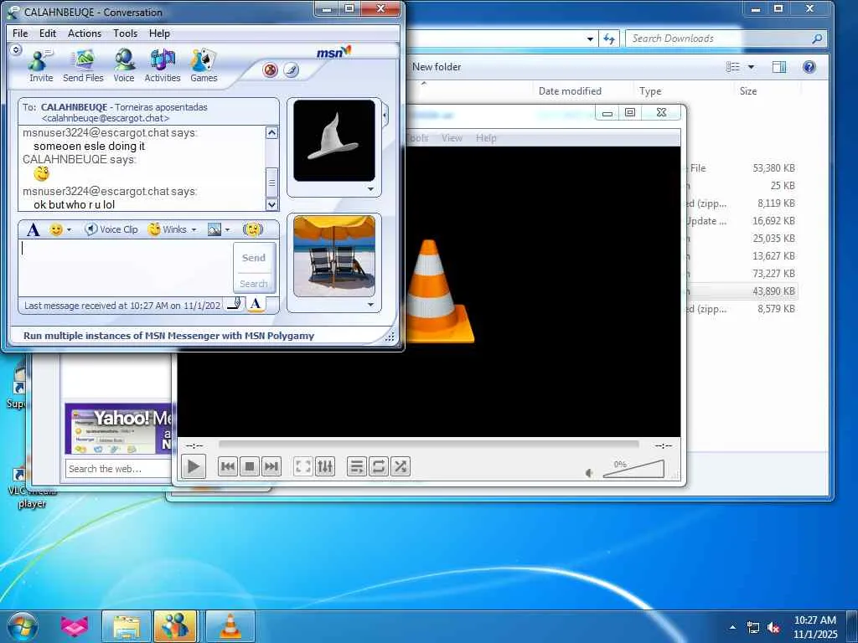Send a nudge with the nudge icon
The width and height of the screenshot is (858, 643).
tap(252, 229)
